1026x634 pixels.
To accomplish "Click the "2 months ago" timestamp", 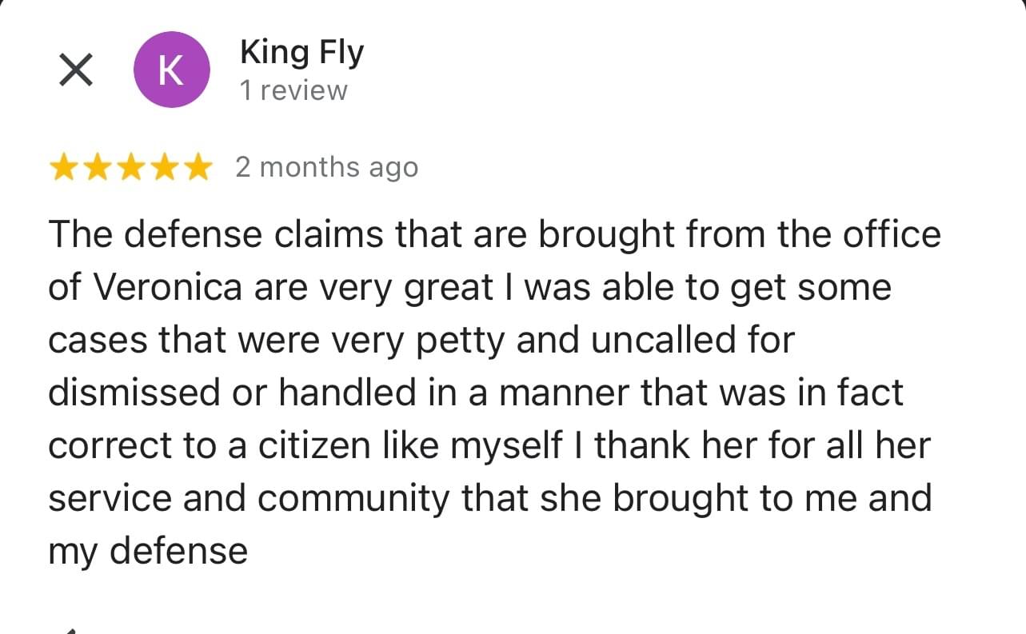I will point(326,168).
